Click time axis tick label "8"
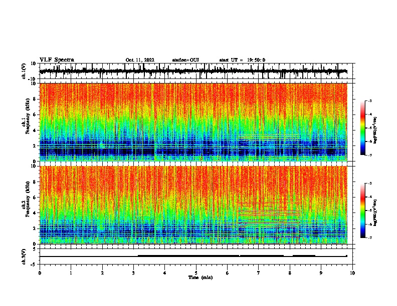Viewport: 397px width, 306px height. point(290,273)
